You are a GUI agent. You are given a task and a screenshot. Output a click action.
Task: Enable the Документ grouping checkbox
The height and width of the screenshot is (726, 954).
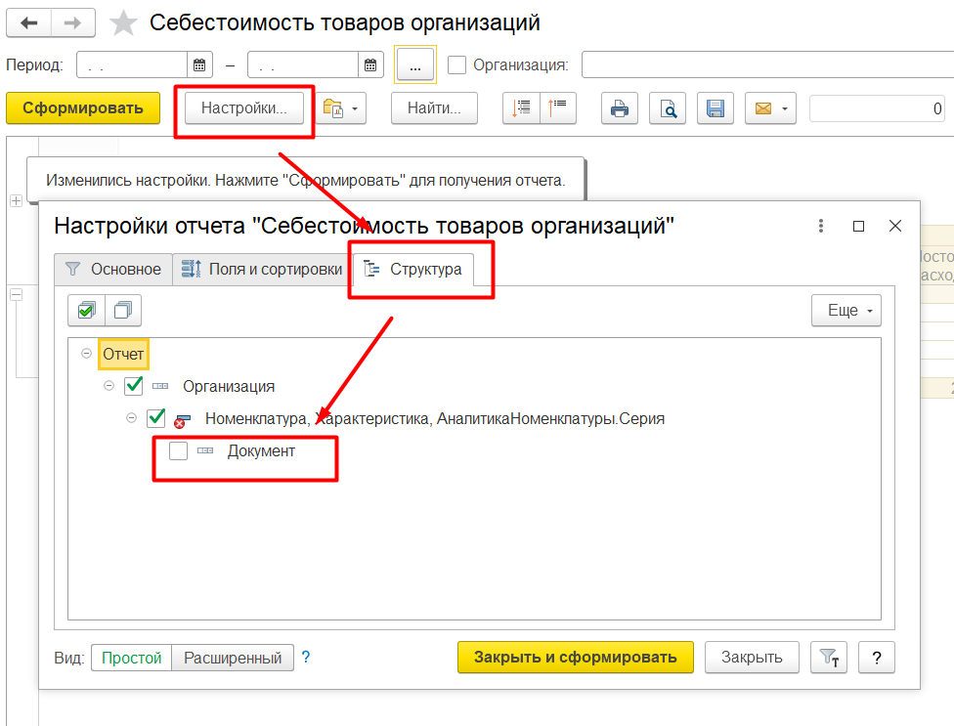click(178, 450)
